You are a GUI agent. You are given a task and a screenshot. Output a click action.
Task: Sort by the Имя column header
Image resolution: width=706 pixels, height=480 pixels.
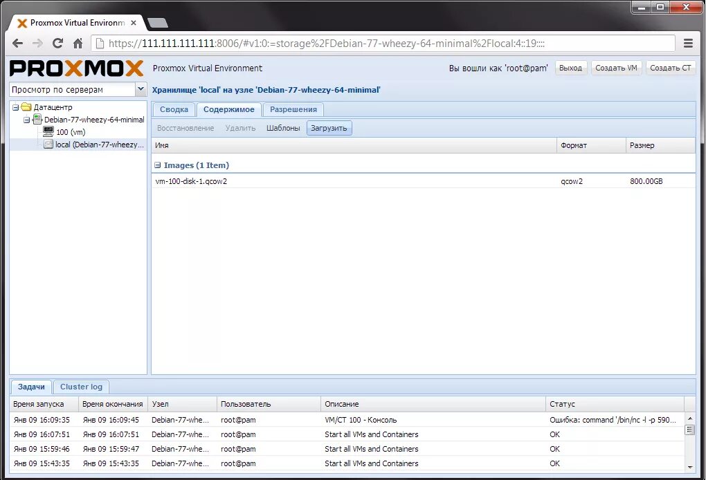coord(354,145)
